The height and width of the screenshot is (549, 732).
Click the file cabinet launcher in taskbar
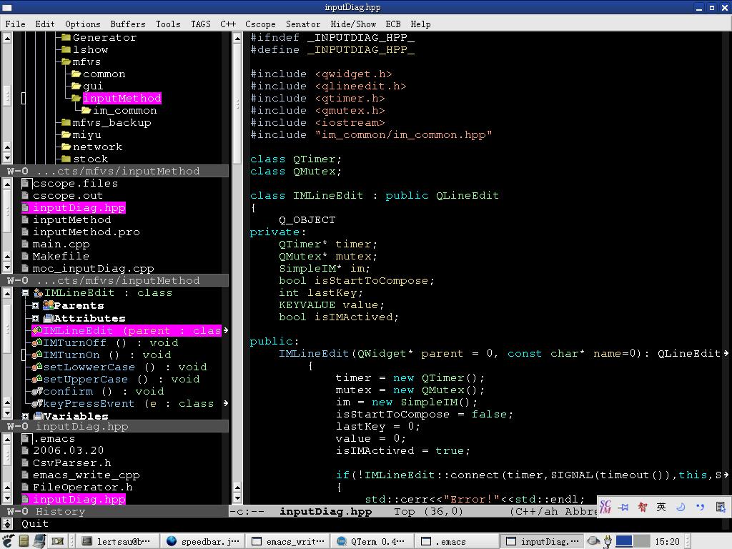[24, 541]
